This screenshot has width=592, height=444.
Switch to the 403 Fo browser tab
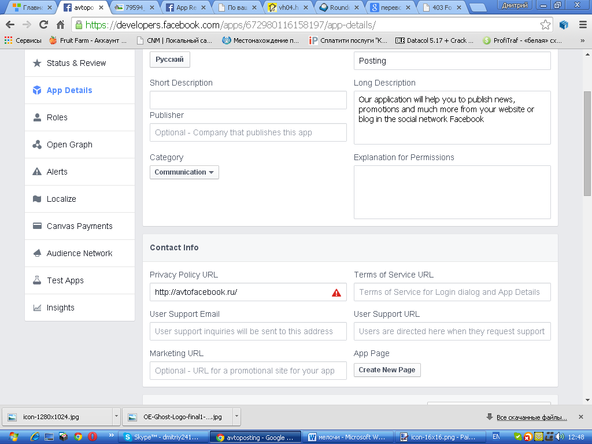442,7
